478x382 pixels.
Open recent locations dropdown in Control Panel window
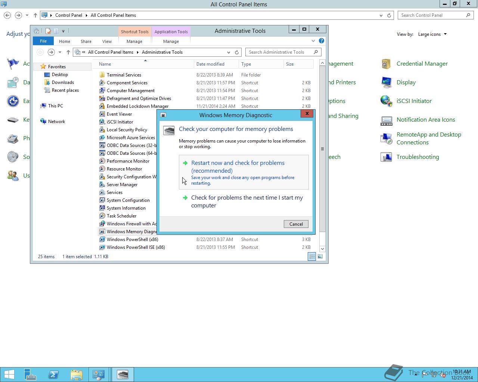pyautogui.click(x=27, y=15)
